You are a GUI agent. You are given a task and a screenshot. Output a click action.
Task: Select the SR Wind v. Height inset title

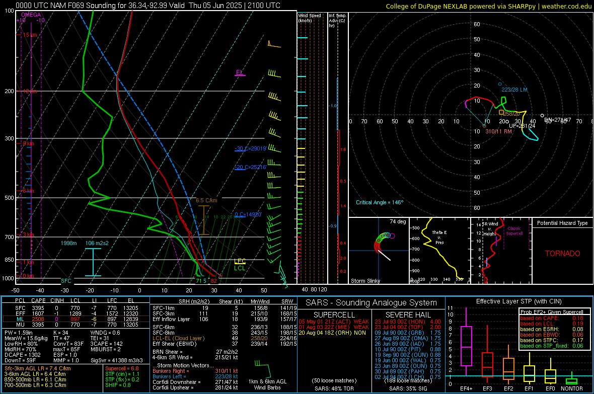[x=489, y=229]
